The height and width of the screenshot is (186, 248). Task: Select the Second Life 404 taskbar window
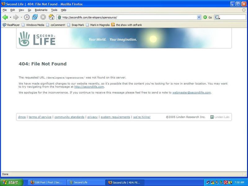(125, 182)
